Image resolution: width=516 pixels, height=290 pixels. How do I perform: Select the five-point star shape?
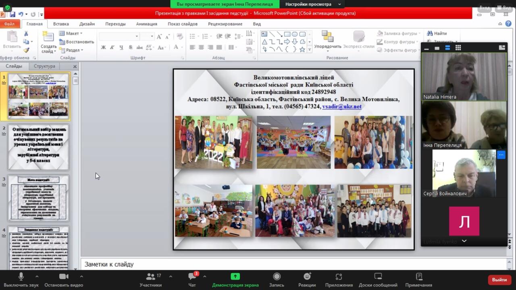(x=302, y=50)
